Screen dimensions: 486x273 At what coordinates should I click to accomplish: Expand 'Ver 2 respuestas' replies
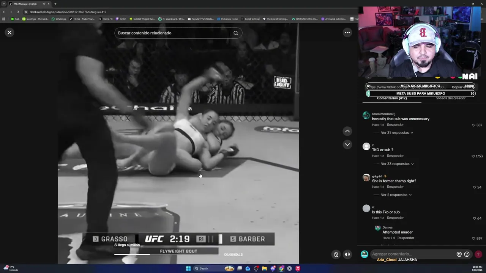tap(396, 195)
